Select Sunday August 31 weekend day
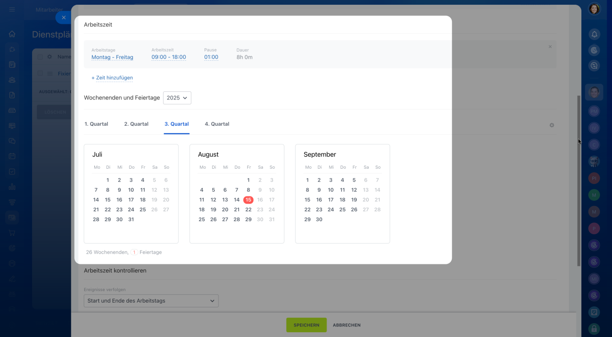The height and width of the screenshot is (337, 612). [x=272, y=219]
